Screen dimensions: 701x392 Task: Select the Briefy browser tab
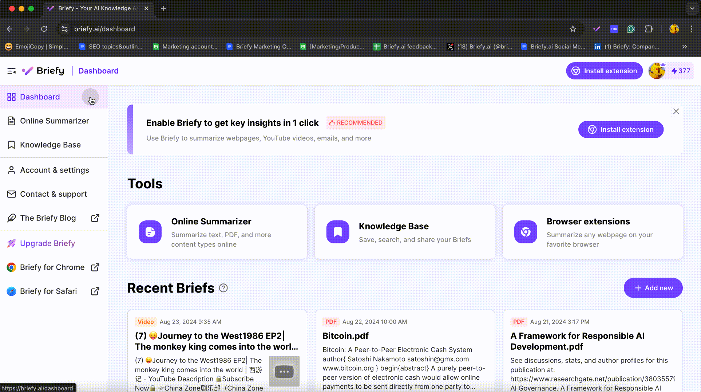pos(98,8)
